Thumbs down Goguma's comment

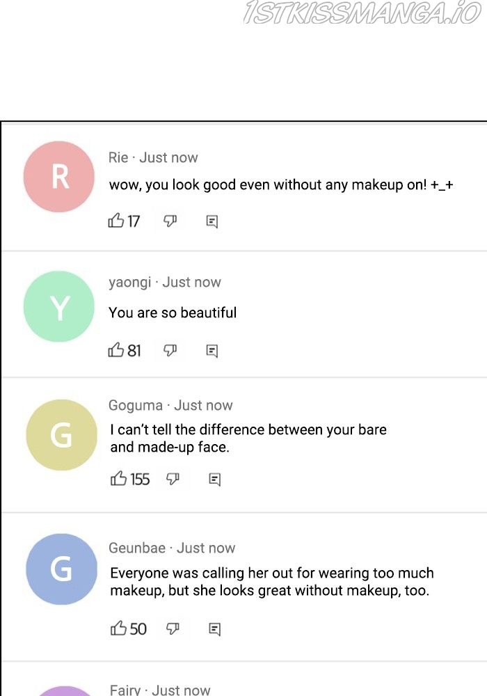[x=173, y=479]
